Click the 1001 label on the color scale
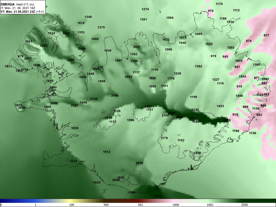The width and height of the screenshot is (276, 207). point(210,205)
